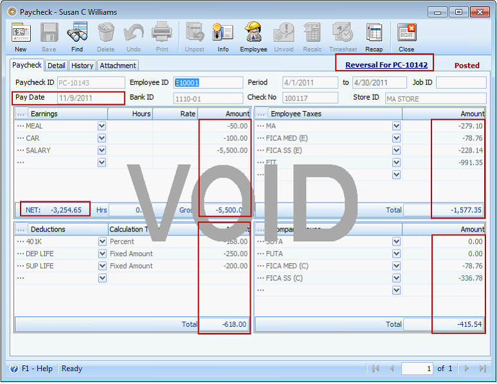Screen dimensions: 497x384
Task: Go to previous record arrow
Action: coord(392,369)
